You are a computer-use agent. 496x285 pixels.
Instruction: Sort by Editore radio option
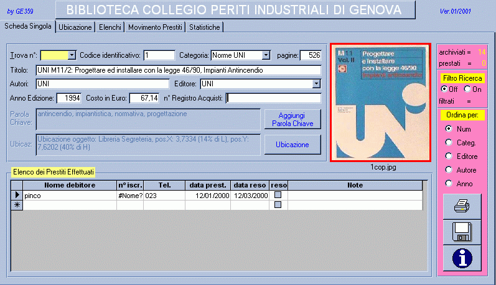[x=449, y=156]
